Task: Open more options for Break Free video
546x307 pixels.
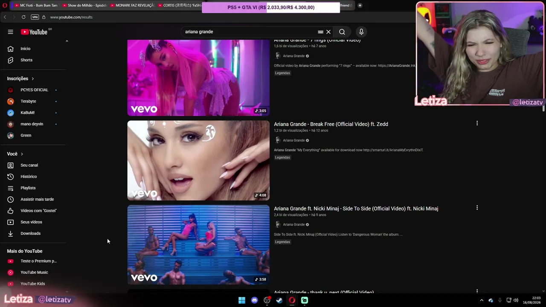Action: 477,123
